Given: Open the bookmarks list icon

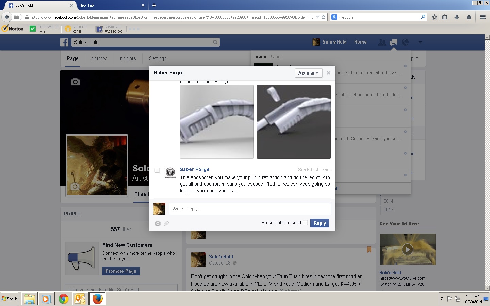Looking at the screenshot, I should (x=445, y=17).
